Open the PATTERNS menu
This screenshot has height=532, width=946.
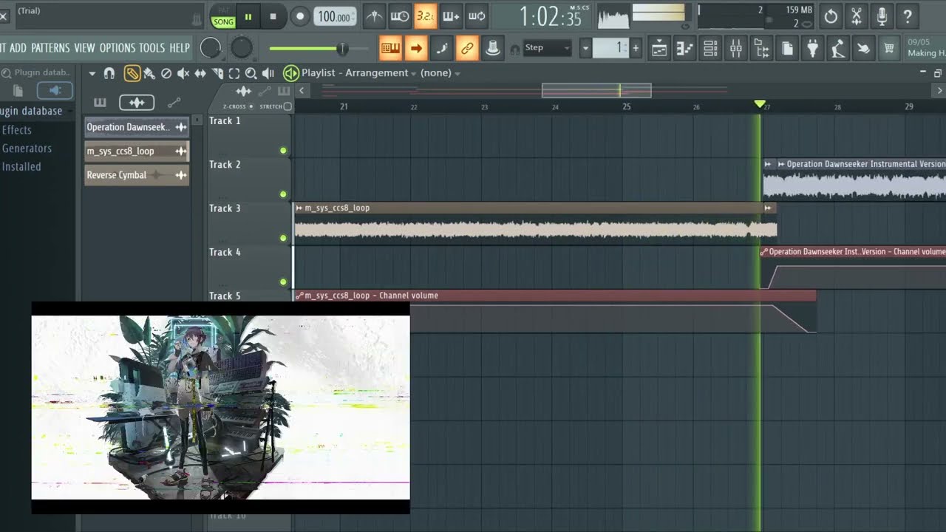50,47
